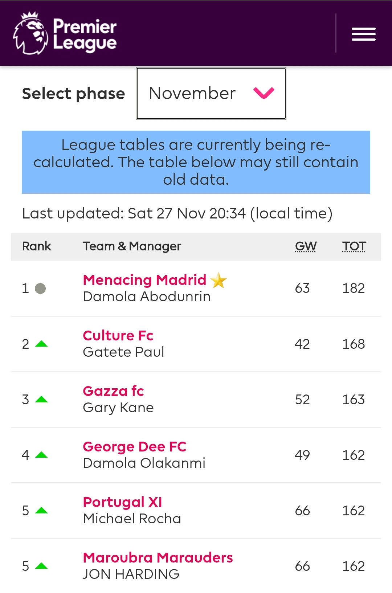Click the green up arrow next to rank 2
The height and width of the screenshot is (593, 392).
[x=41, y=344]
